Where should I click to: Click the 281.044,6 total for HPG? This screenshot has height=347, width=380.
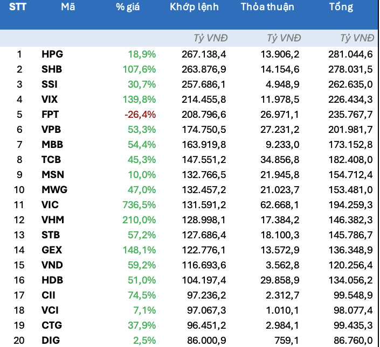350,54
